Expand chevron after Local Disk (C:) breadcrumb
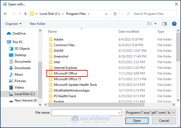Image resolution: width=181 pixels, height=128 pixels. tap(63, 14)
